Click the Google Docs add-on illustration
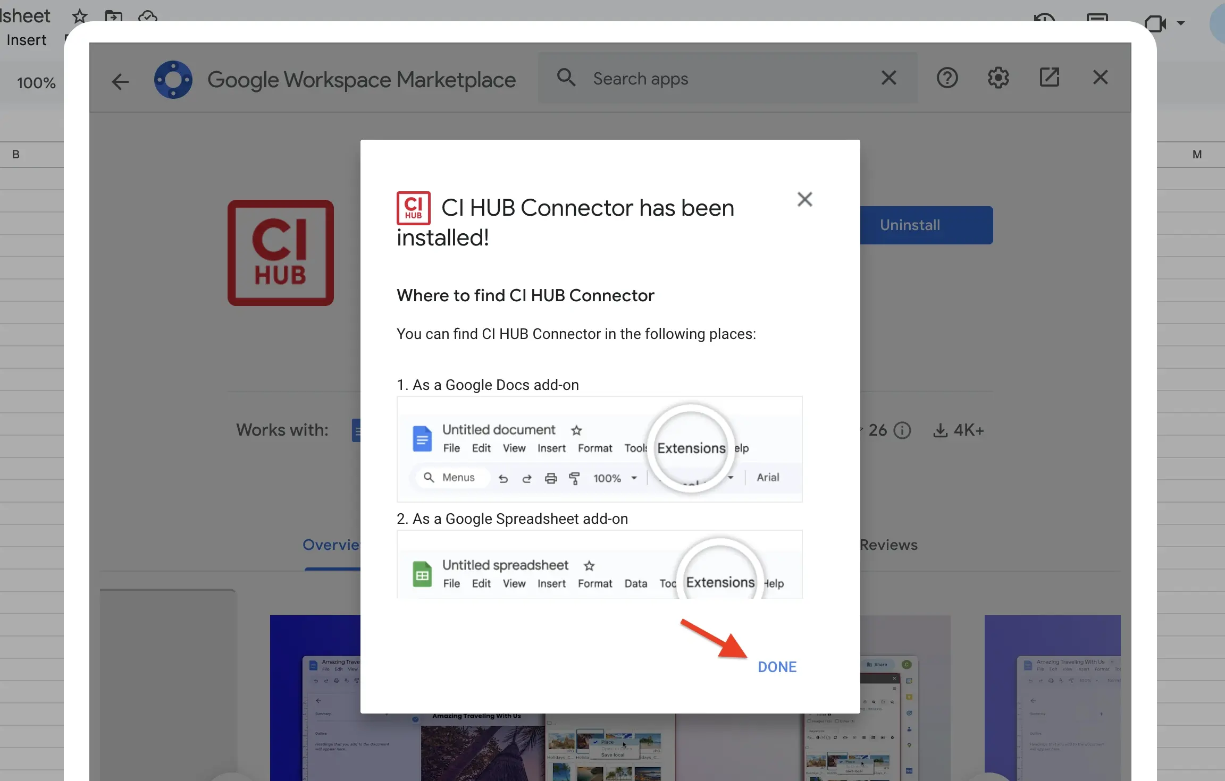The width and height of the screenshot is (1225, 781). point(599,449)
